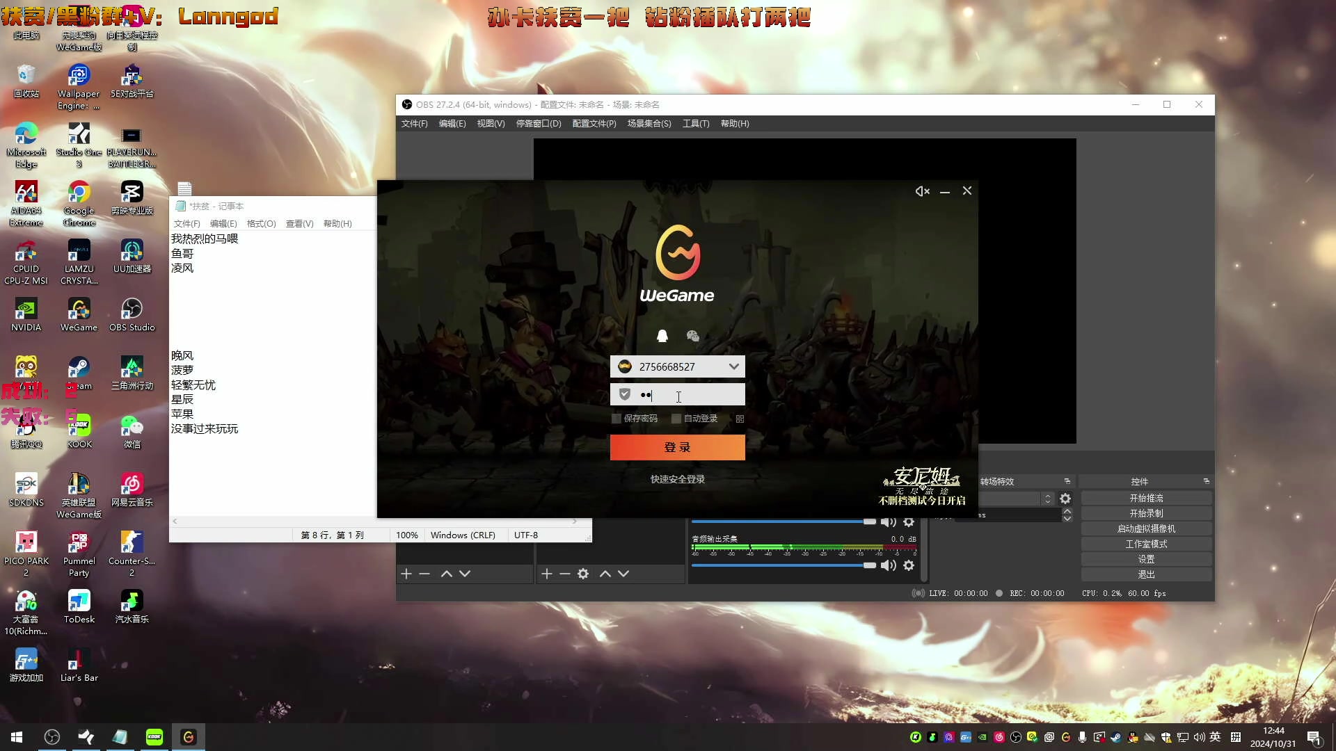Screen dimensions: 1336x751
Task: Remove selected scene in OBS
Action: point(424,574)
